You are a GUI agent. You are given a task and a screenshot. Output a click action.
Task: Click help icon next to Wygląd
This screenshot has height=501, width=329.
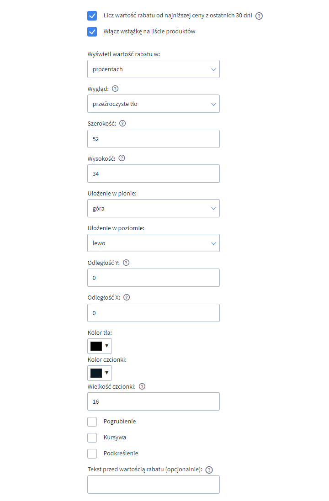coord(116,89)
